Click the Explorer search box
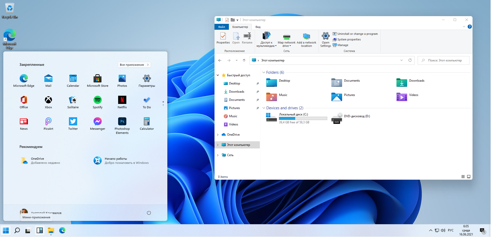Viewport: 491px width, 237px height. [444, 60]
